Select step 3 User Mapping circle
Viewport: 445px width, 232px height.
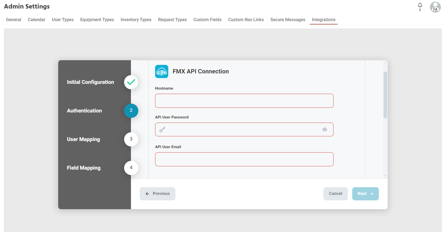pos(131,139)
